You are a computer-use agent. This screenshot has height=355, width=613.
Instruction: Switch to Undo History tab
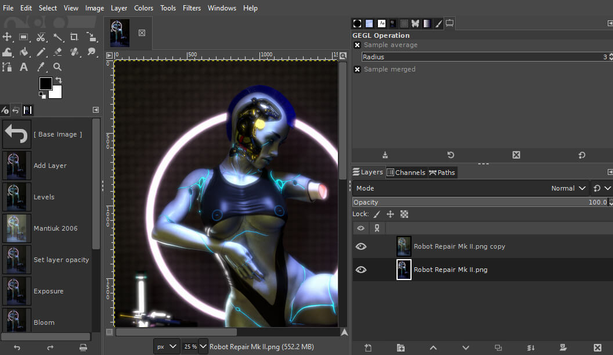click(x=16, y=110)
